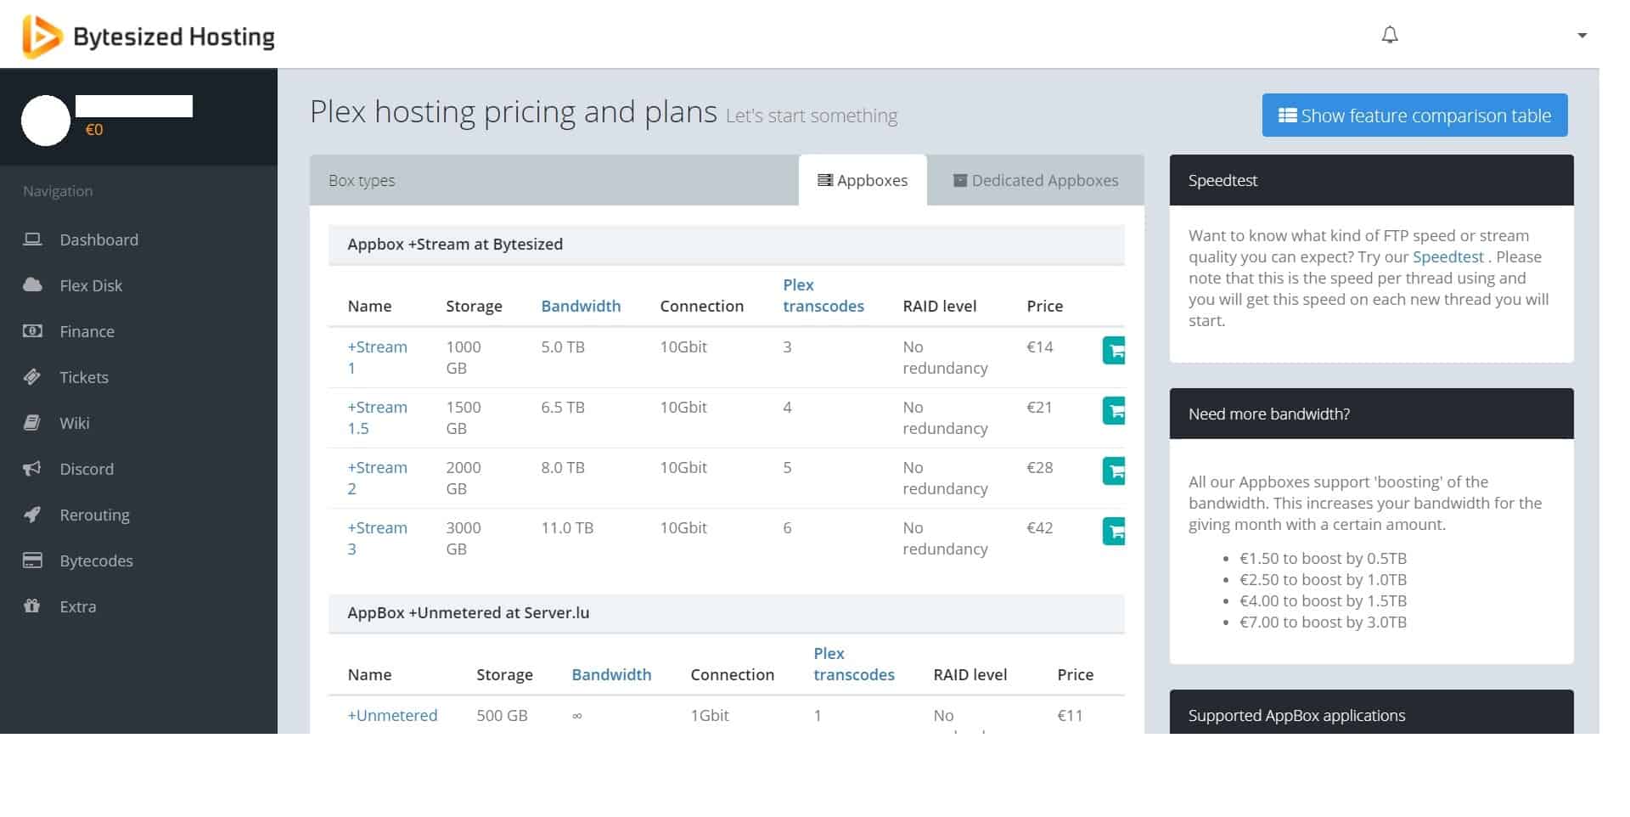Sort the table by Plex transcodes

[823, 296]
